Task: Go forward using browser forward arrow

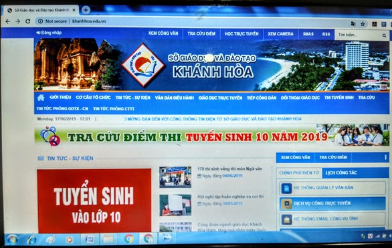Action: 18,21
